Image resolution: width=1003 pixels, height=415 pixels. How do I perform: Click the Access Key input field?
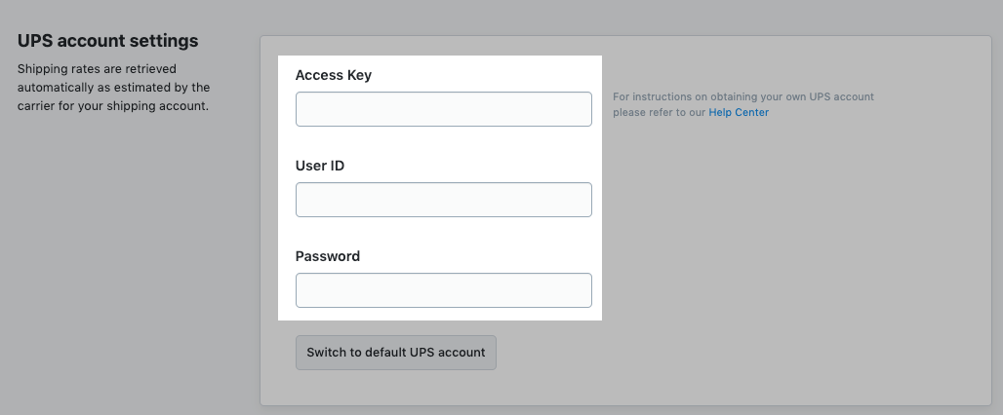(443, 109)
